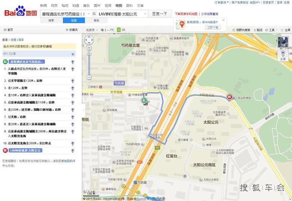Open 文库 in the top navigation
This screenshot has height=201, width=292.
point(140,6)
